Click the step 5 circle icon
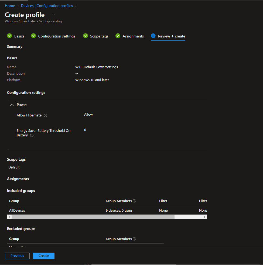This screenshot has width=263, height=265. [153, 36]
